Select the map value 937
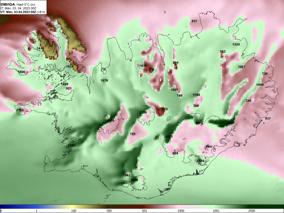Screen dimensions: 284x213 (268, 118)
